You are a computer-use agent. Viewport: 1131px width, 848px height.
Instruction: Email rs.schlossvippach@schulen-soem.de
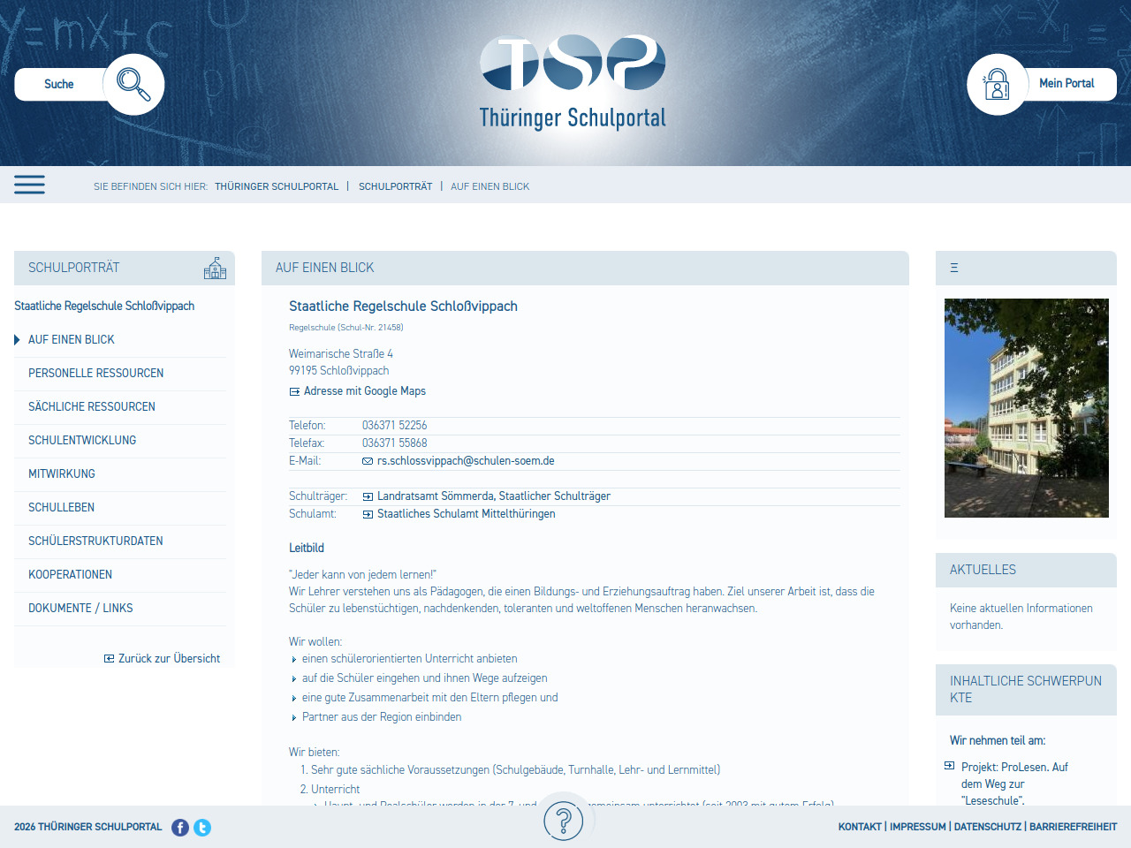(465, 461)
